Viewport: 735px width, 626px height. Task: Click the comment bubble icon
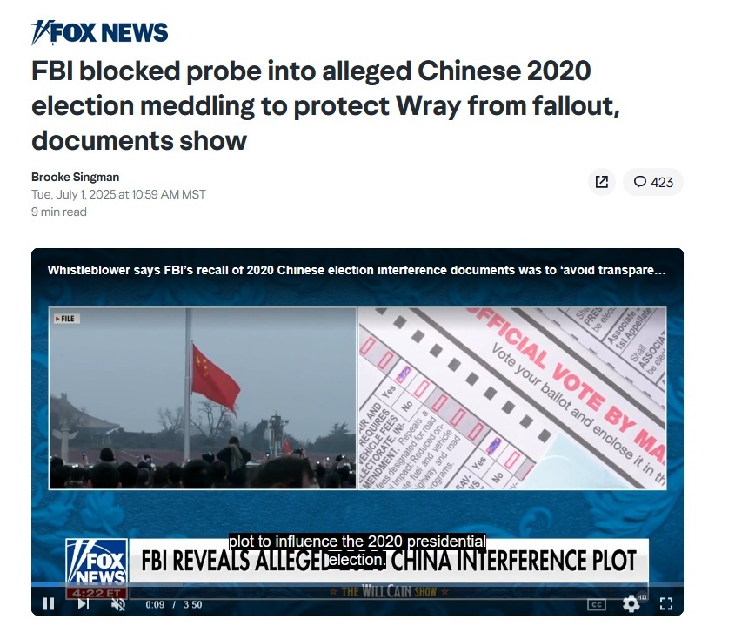point(640,182)
